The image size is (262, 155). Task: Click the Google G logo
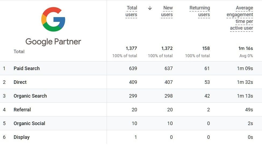tap(53, 19)
